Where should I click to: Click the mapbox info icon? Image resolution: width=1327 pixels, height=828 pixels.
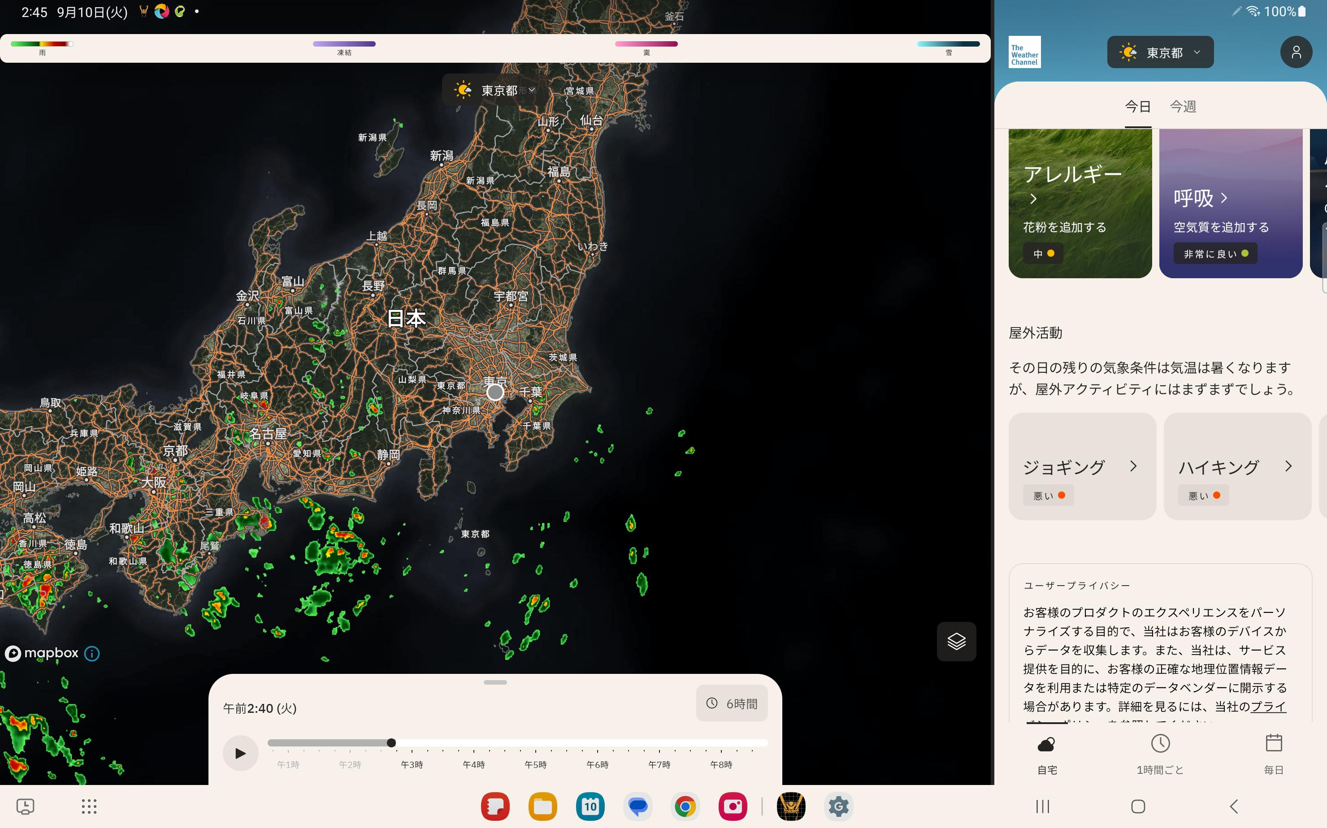pyautogui.click(x=92, y=653)
